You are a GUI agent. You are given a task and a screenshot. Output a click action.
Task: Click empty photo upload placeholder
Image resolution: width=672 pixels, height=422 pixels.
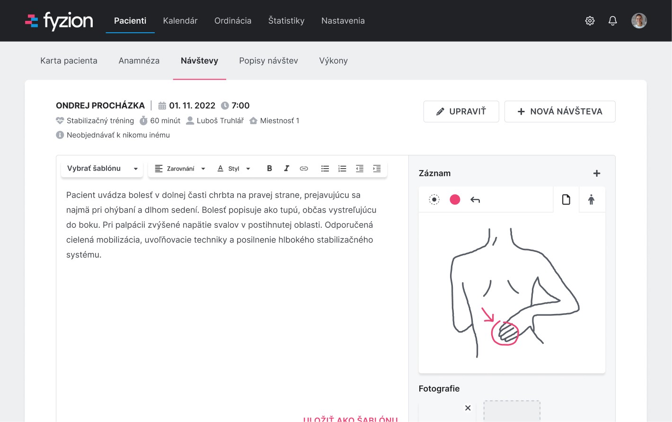(x=512, y=411)
